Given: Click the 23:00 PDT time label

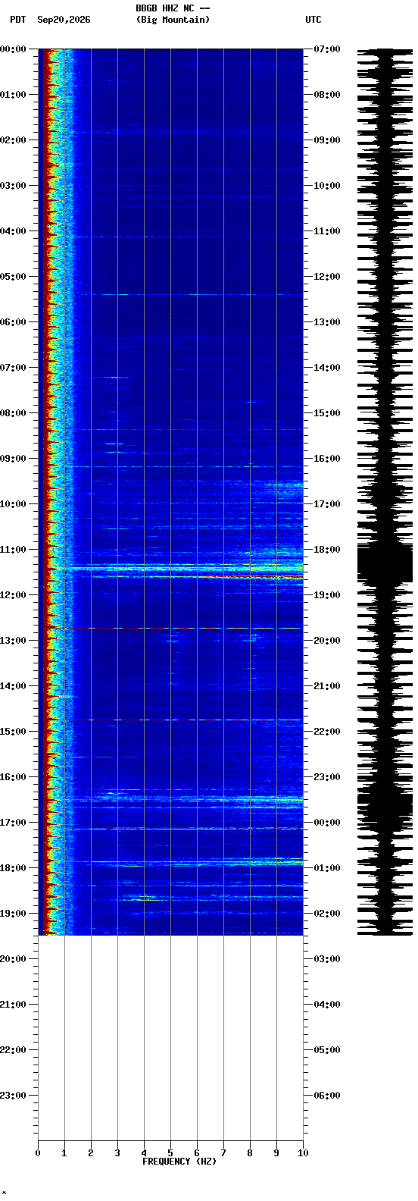Looking at the screenshot, I should pos(14,1096).
